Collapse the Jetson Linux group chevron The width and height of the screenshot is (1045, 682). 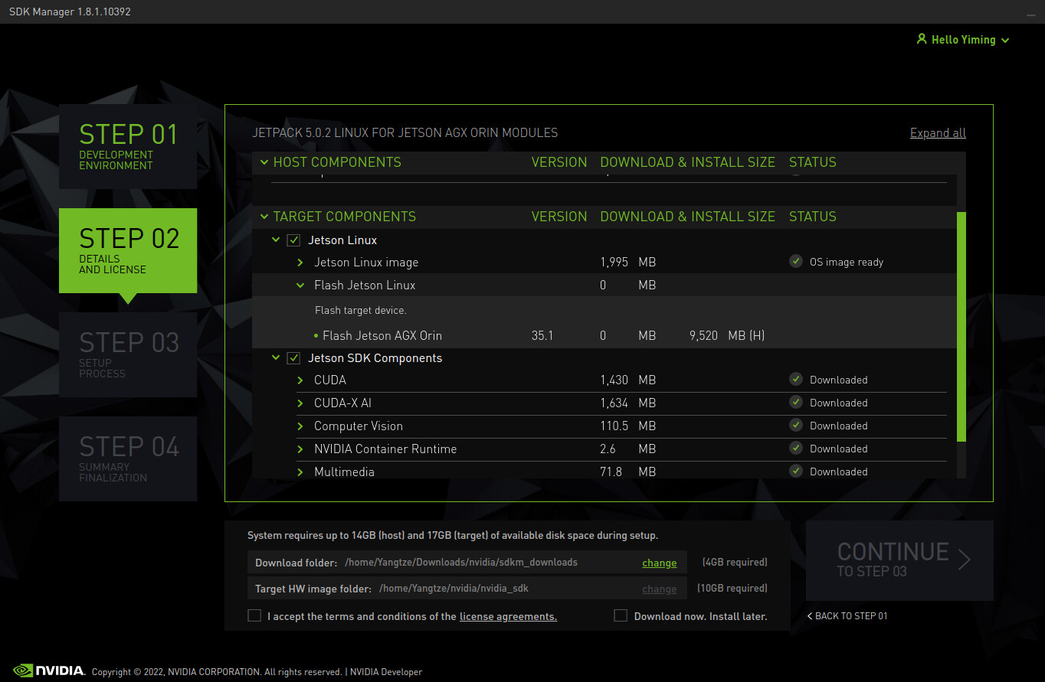tap(276, 240)
